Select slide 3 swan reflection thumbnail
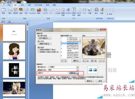The width and height of the screenshot is (135, 99). pos(14,70)
